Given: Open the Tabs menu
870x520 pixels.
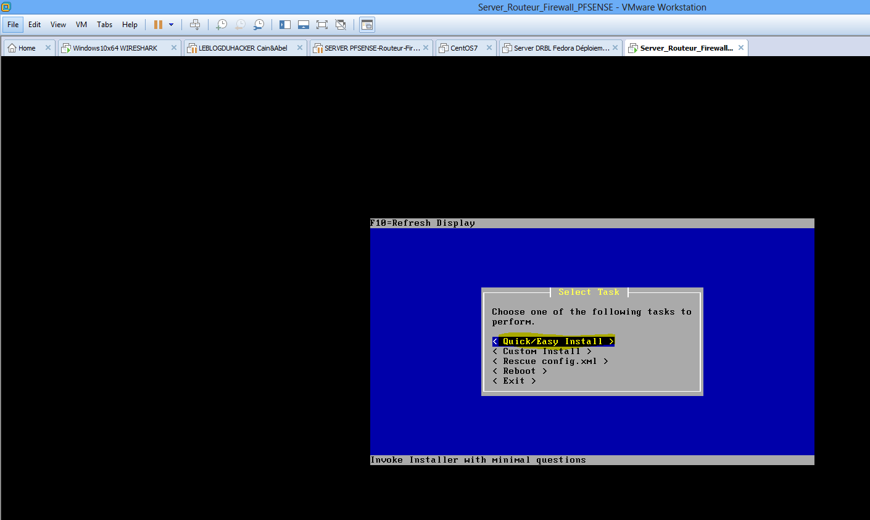Looking at the screenshot, I should tap(105, 25).
